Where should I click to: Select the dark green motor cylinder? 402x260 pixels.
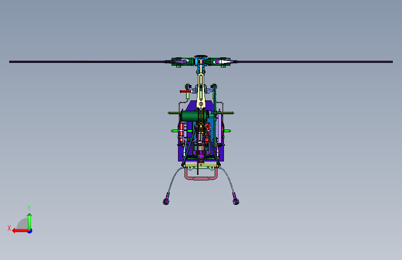[190, 116]
